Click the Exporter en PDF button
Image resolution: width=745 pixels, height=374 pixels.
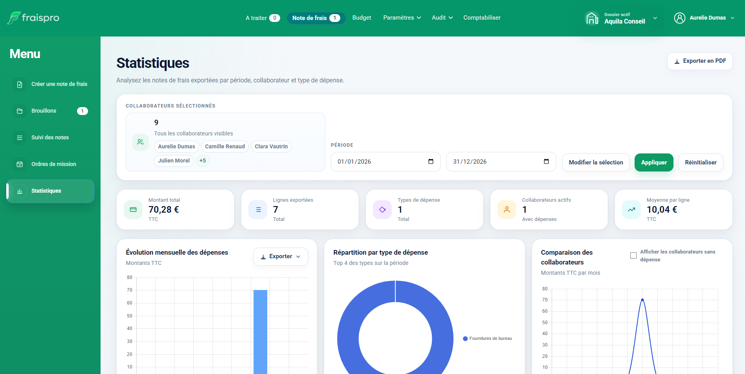pyautogui.click(x=700, y=61)
